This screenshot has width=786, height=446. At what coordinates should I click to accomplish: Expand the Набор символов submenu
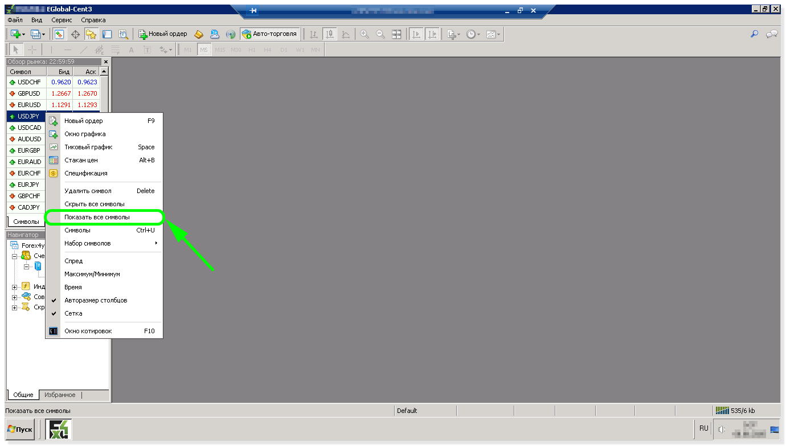pos(104,243)
